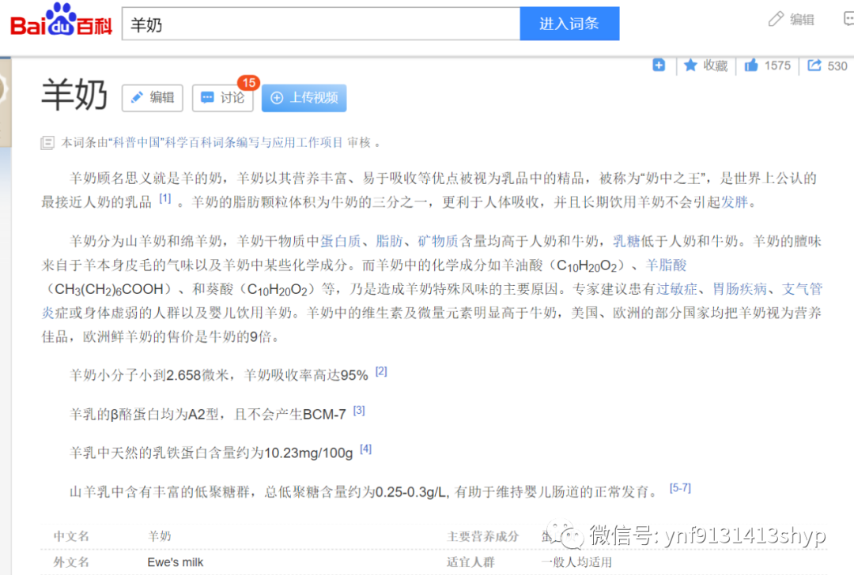Open the 脂肪 hyperlink
Screen dimensions: 854x575
tap(389, 240)
